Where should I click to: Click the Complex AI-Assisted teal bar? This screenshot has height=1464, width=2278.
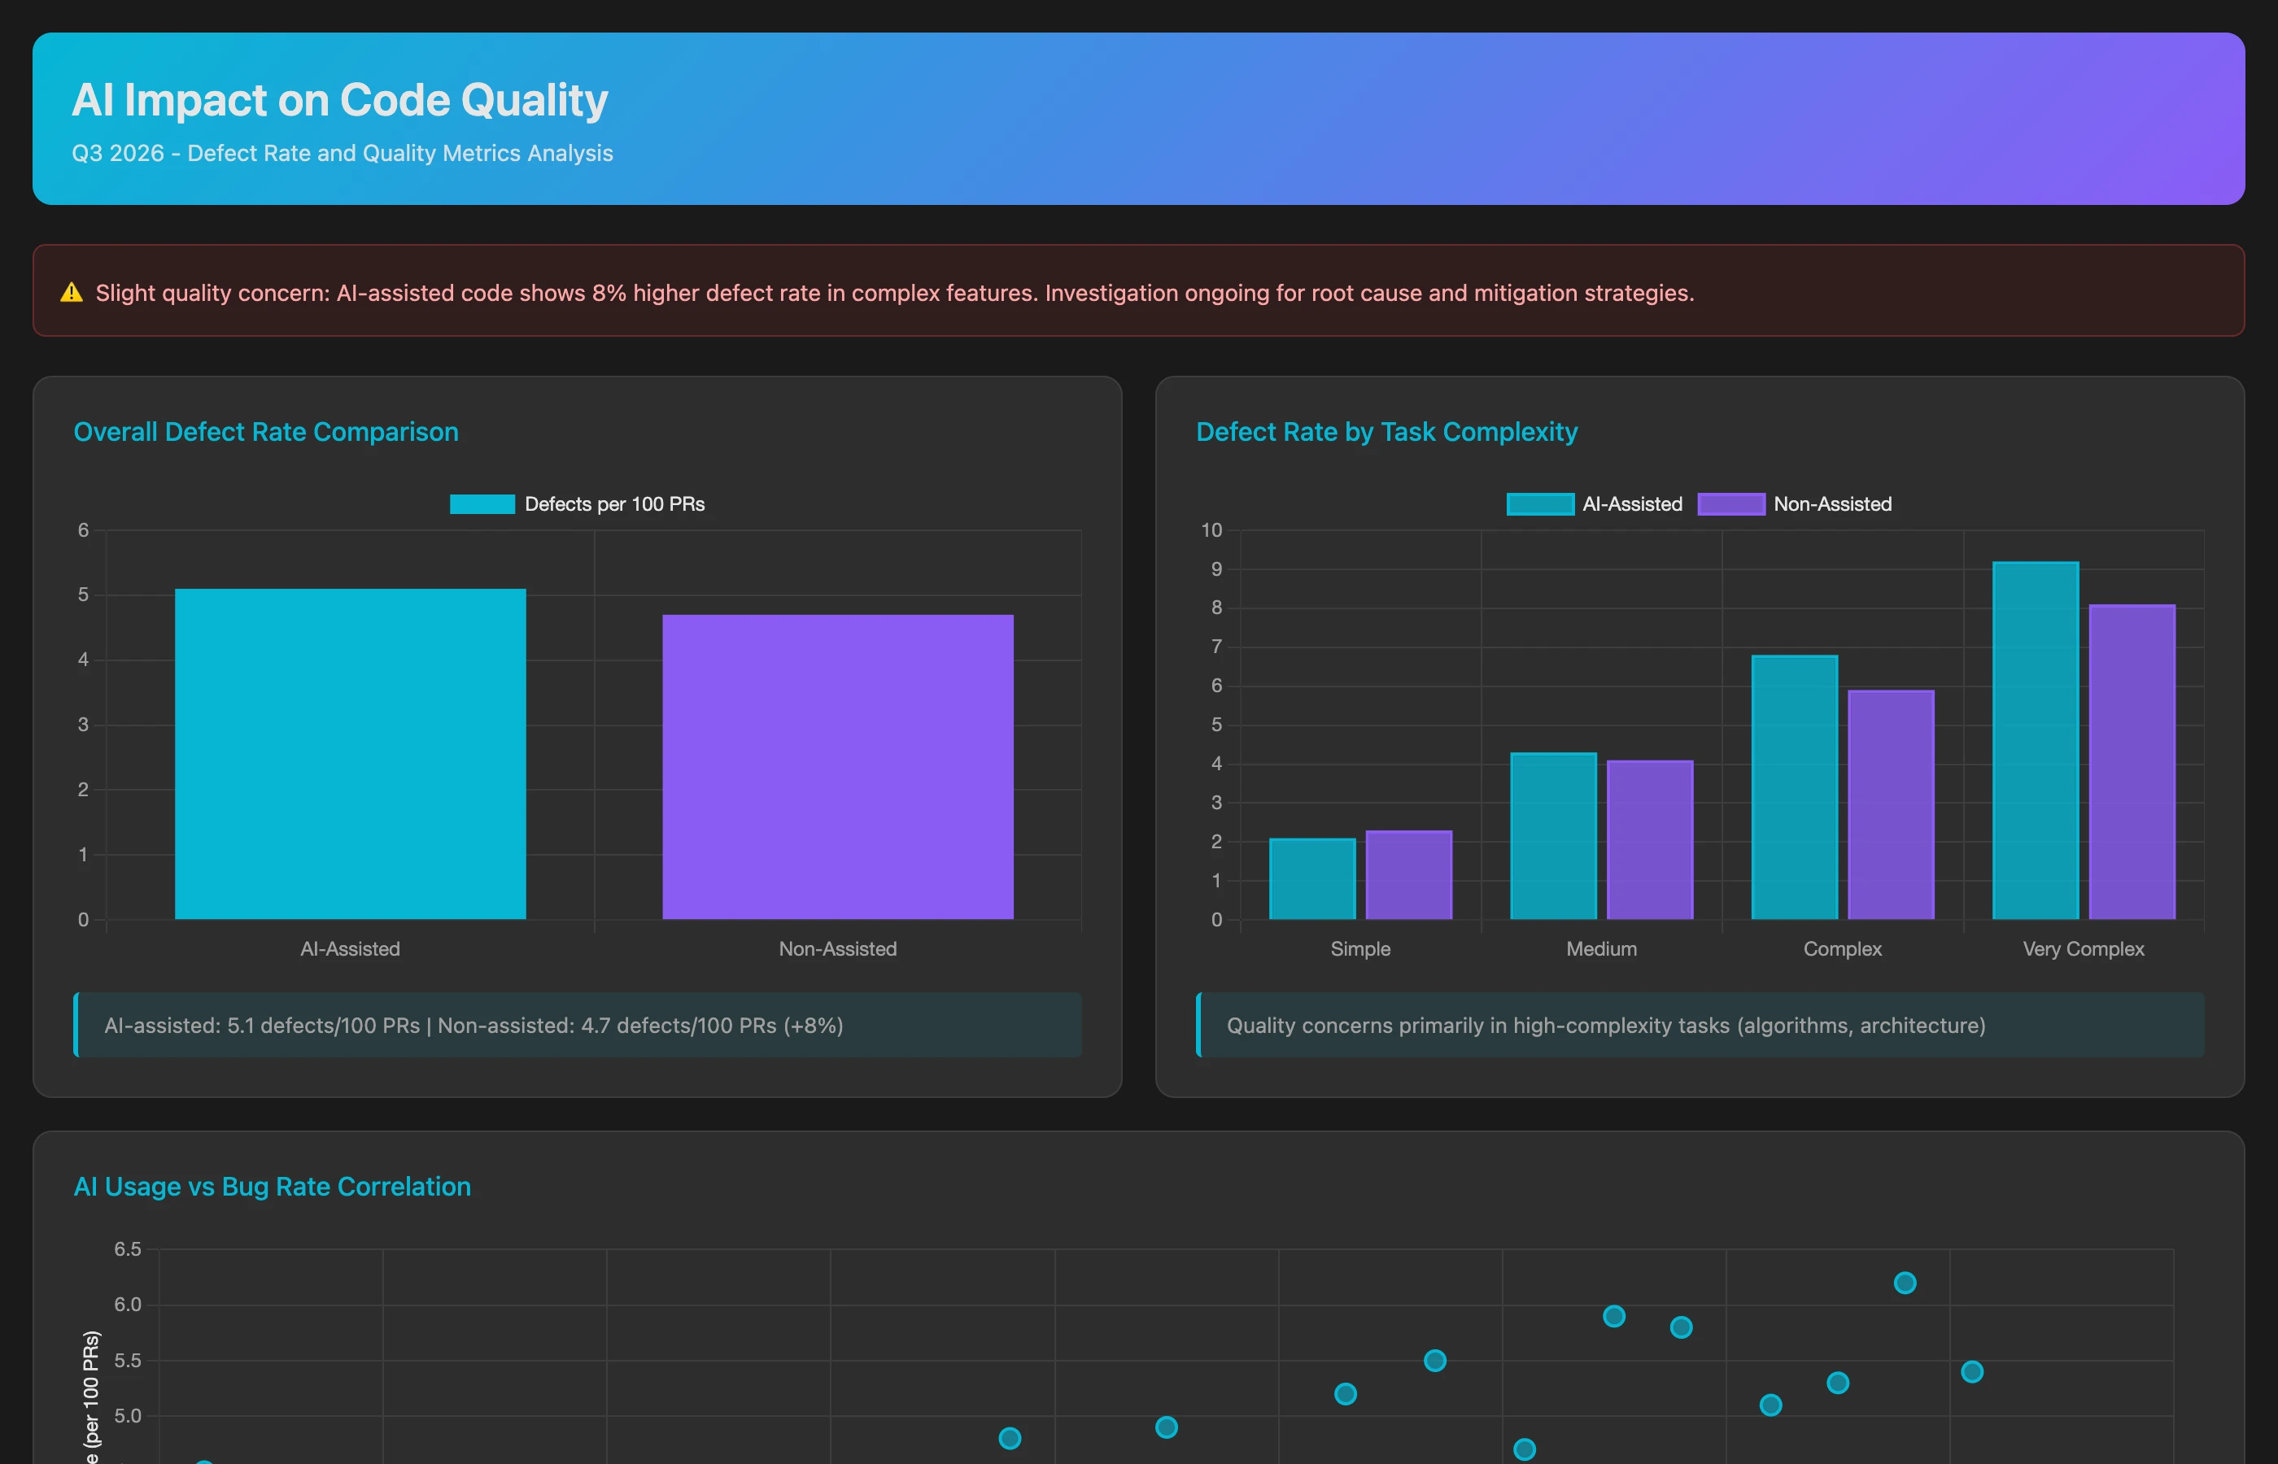tap(1794, 787)
